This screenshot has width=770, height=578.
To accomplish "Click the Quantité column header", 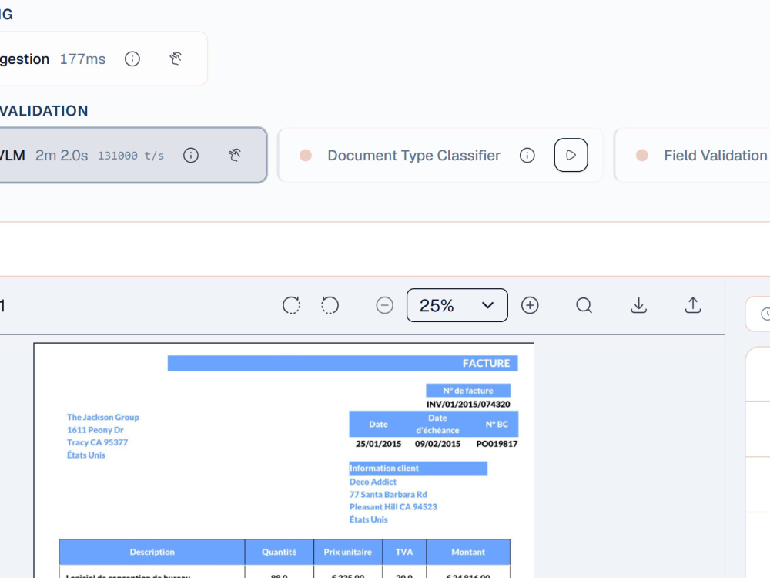I will (279, 552).
